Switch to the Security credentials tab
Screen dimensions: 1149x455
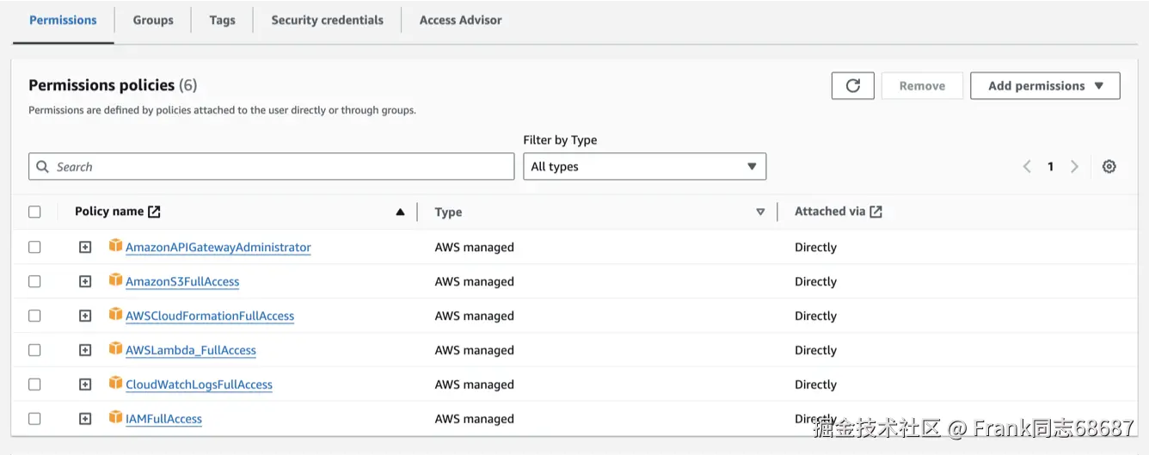(x=327, y=20)
